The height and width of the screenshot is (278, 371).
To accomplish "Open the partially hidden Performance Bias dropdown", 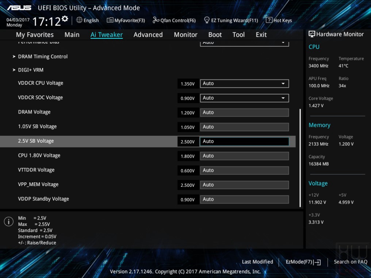I will click(x=244, y=43).
